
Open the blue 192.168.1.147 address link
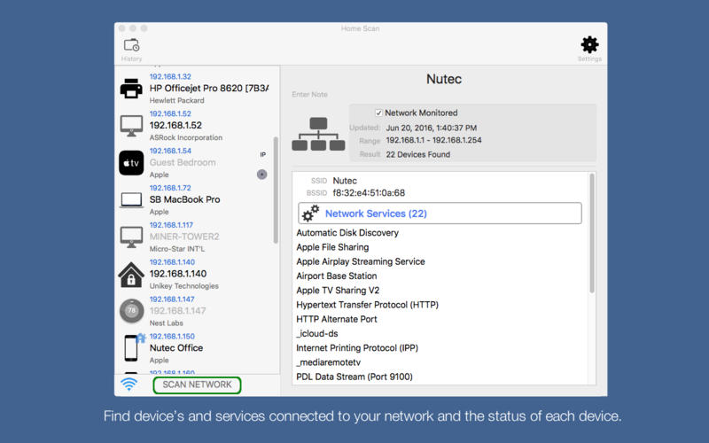pyautogui.click(x=172, y=299)
